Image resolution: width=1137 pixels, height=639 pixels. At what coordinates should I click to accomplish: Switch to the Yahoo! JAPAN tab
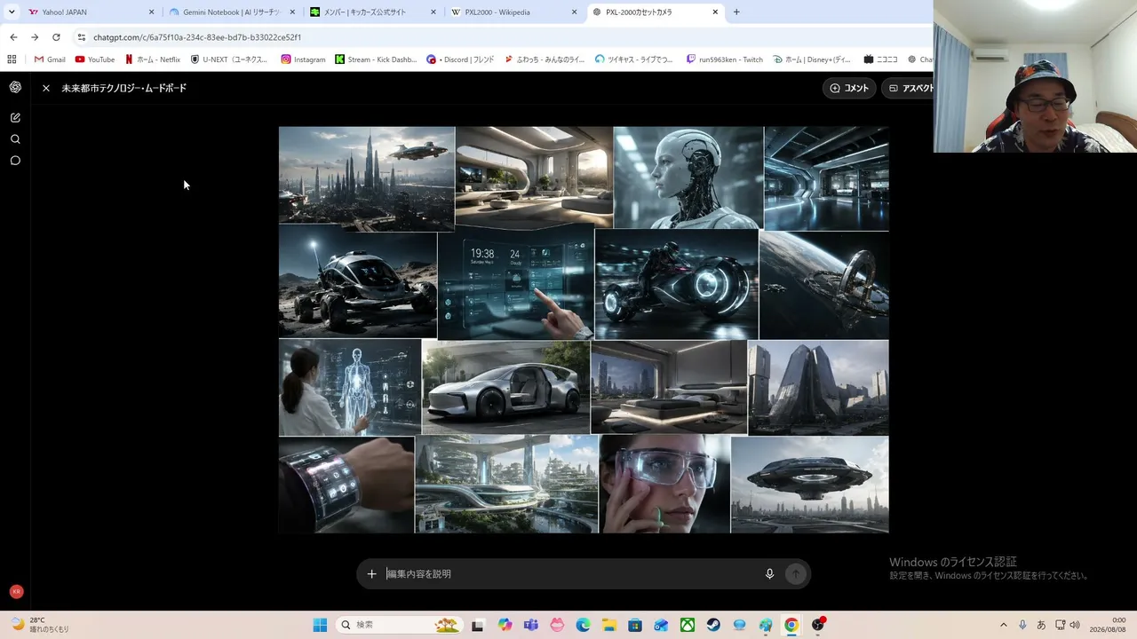click(90, 12)
